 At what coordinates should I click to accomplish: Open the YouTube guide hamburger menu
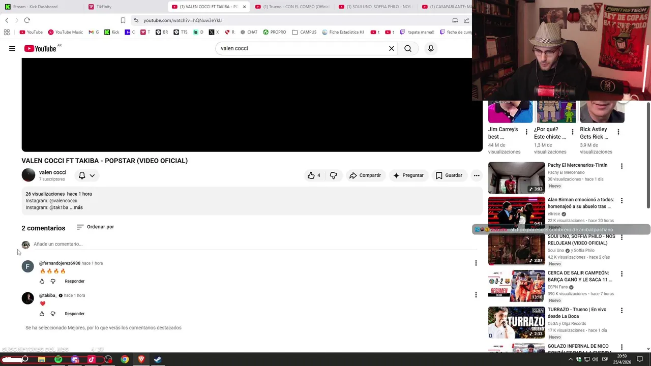[12, 48]
